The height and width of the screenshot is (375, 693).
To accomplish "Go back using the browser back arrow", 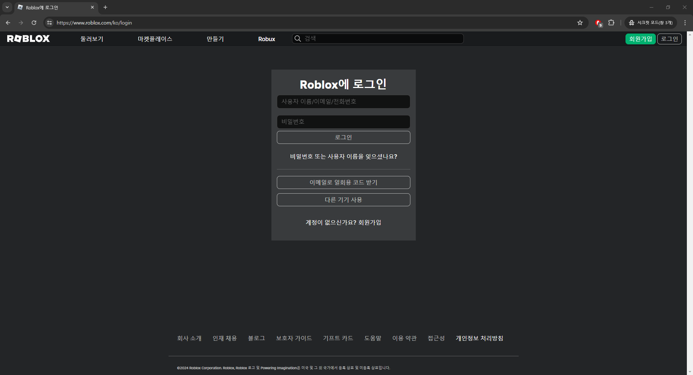I will tap(8, 23).
